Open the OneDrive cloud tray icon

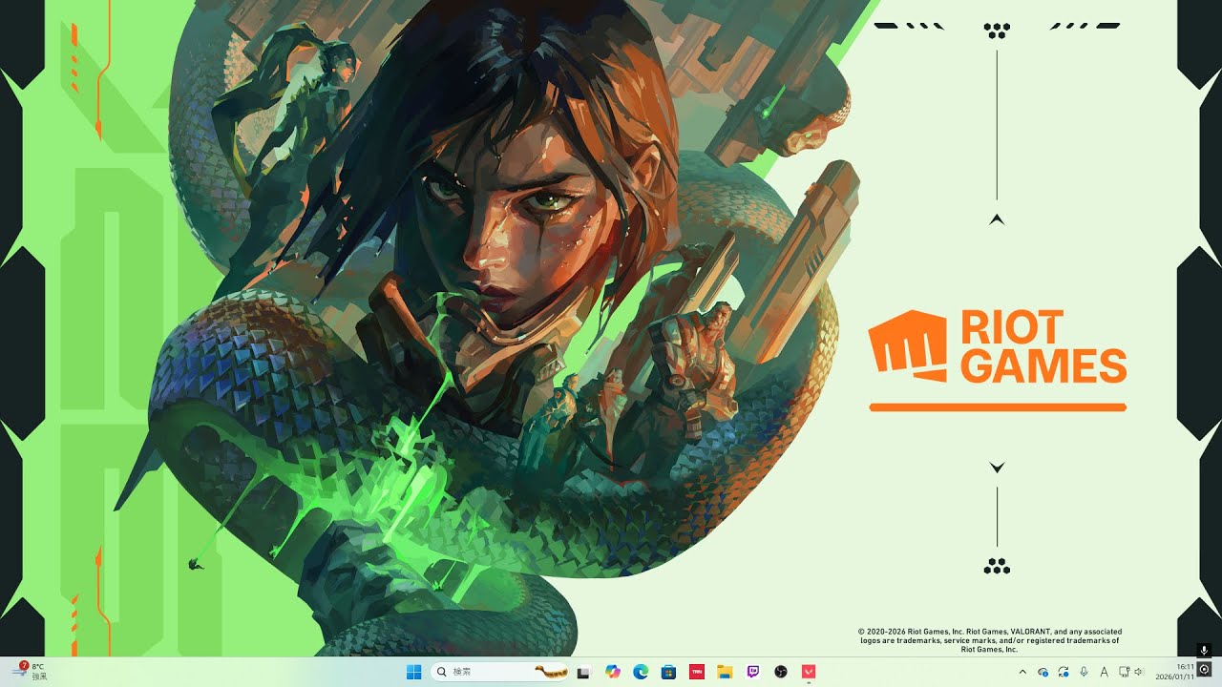pyautogui.click(x=1043, y=672)
